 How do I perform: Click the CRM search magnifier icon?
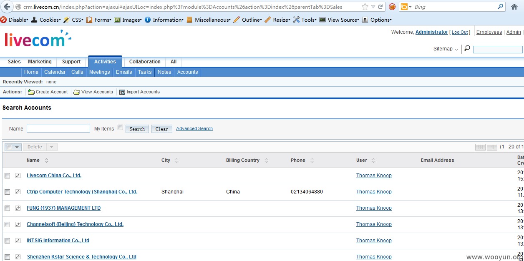point(467,48)
